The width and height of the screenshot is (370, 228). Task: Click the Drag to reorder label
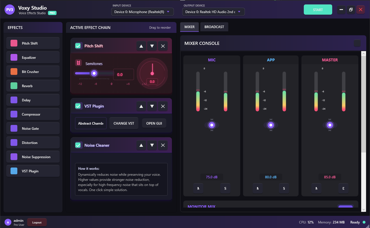click(160, 28)
